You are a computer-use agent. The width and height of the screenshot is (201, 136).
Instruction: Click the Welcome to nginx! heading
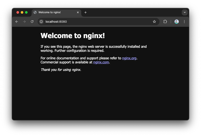[73, 36]
